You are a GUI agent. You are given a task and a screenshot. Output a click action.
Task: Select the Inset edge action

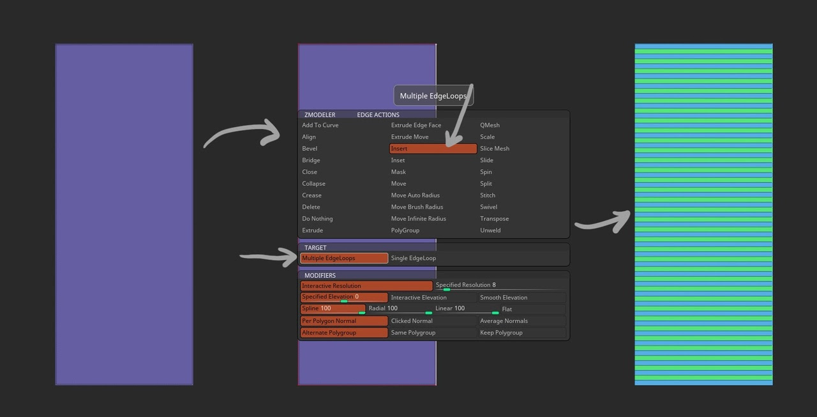tap(398, 160)
